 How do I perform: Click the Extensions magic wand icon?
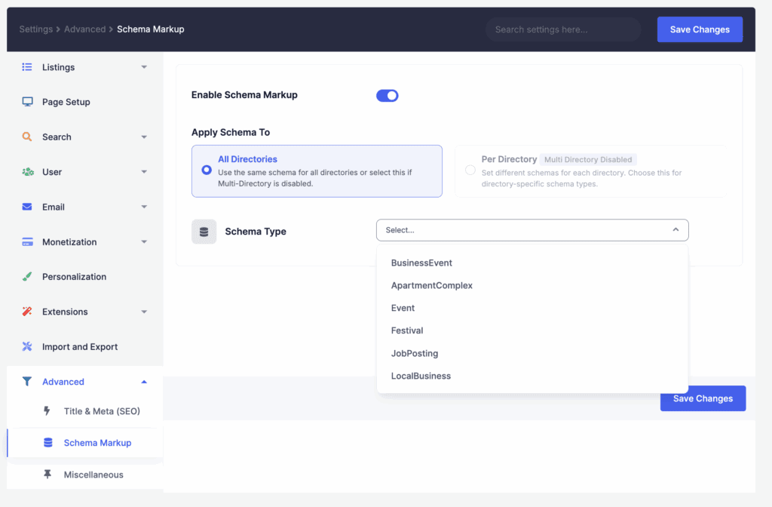pyautogui.click(x=27, y=312)
